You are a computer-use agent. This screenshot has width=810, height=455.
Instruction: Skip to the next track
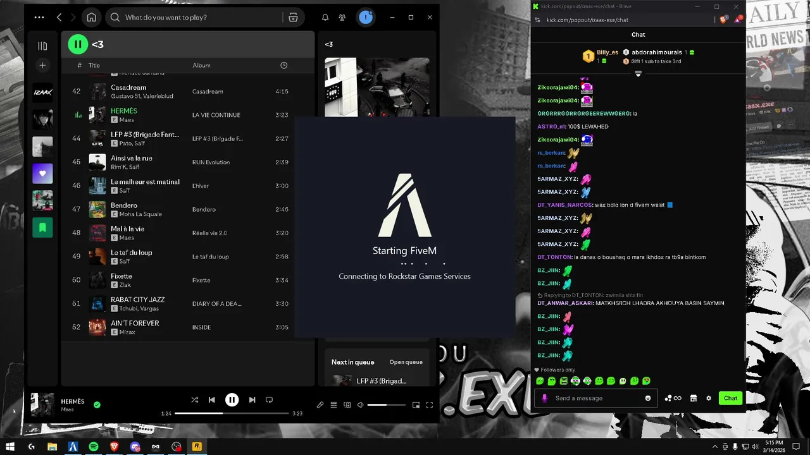[x=252, y=399]
